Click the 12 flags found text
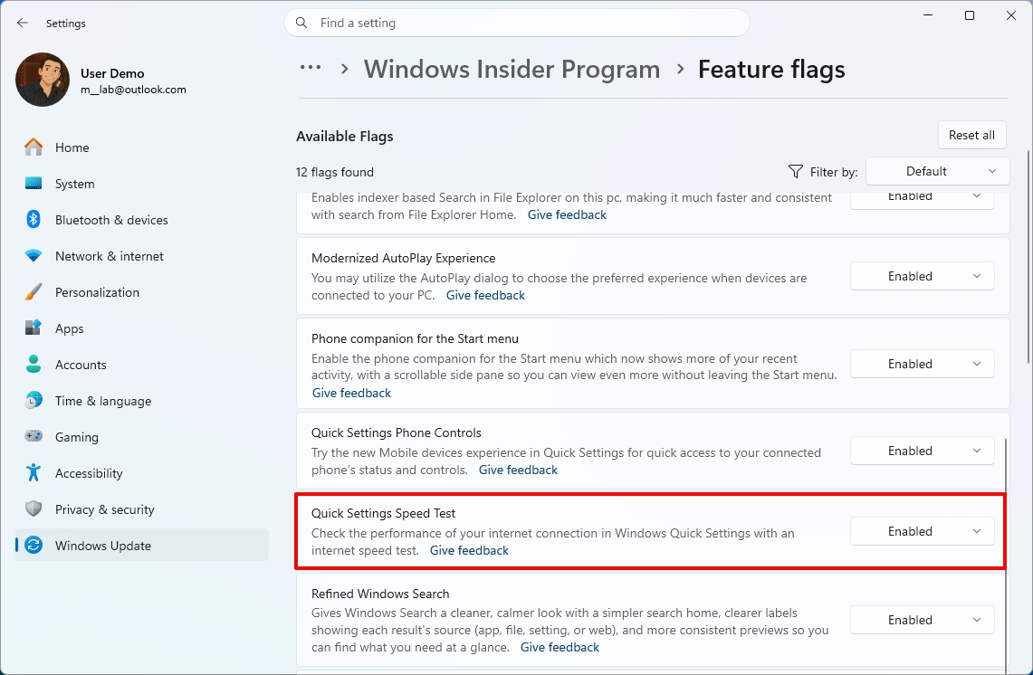This screenshot has width=1033, height=675. (x=335, y=172)
